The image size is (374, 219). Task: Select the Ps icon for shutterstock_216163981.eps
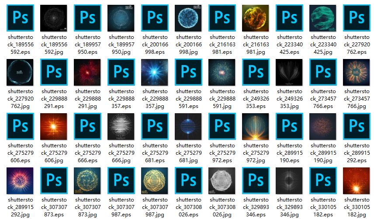222,18
